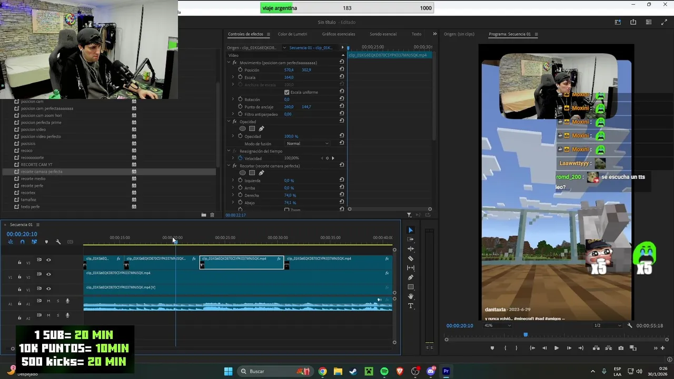Click the Extract button in Program monitor
Viewport: 674px width, 379px height.
click(x=608, y=348)
